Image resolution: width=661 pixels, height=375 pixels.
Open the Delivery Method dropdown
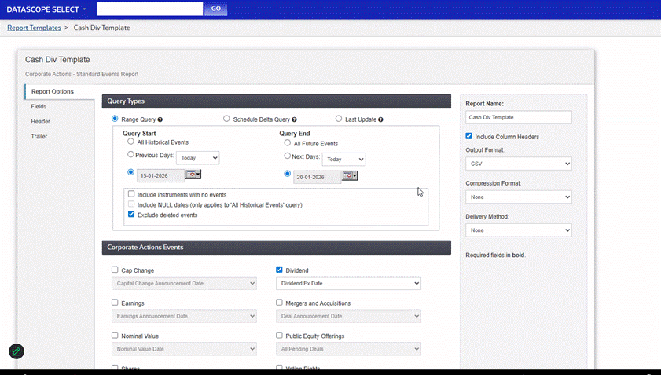(x=519, y=230)
